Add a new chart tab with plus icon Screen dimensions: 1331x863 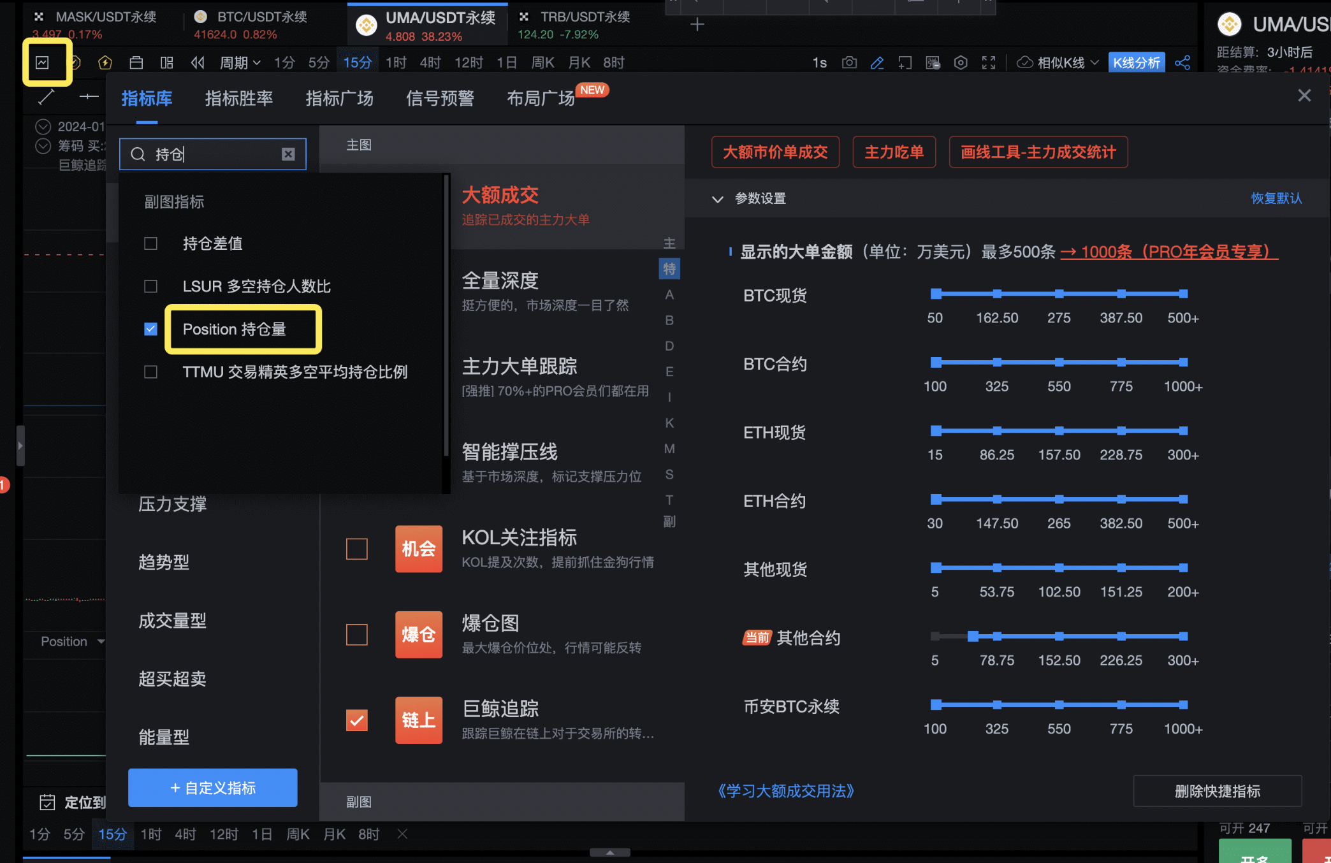(697, 25)
